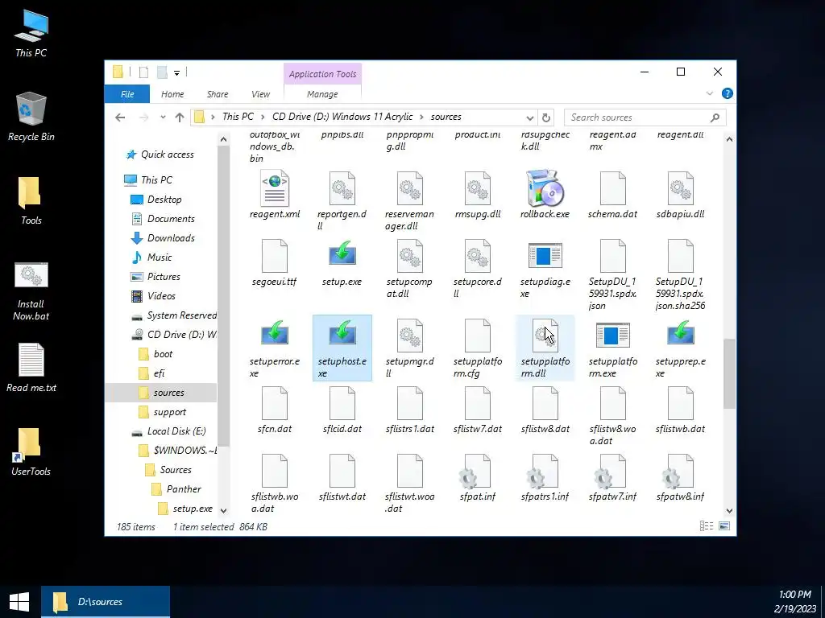The image size is (825, 618).
Task: Switch to the Home ribbon tab
Action: point(172,94)
